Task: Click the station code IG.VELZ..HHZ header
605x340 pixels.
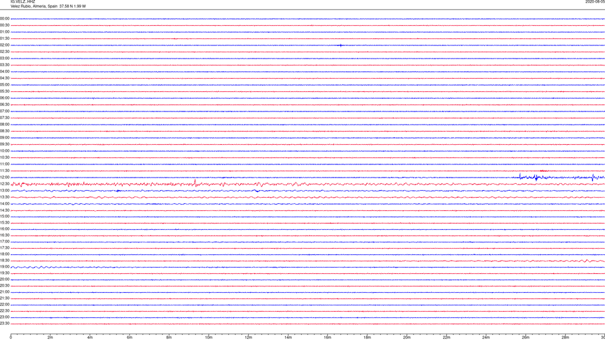Action: pos(23,2)
